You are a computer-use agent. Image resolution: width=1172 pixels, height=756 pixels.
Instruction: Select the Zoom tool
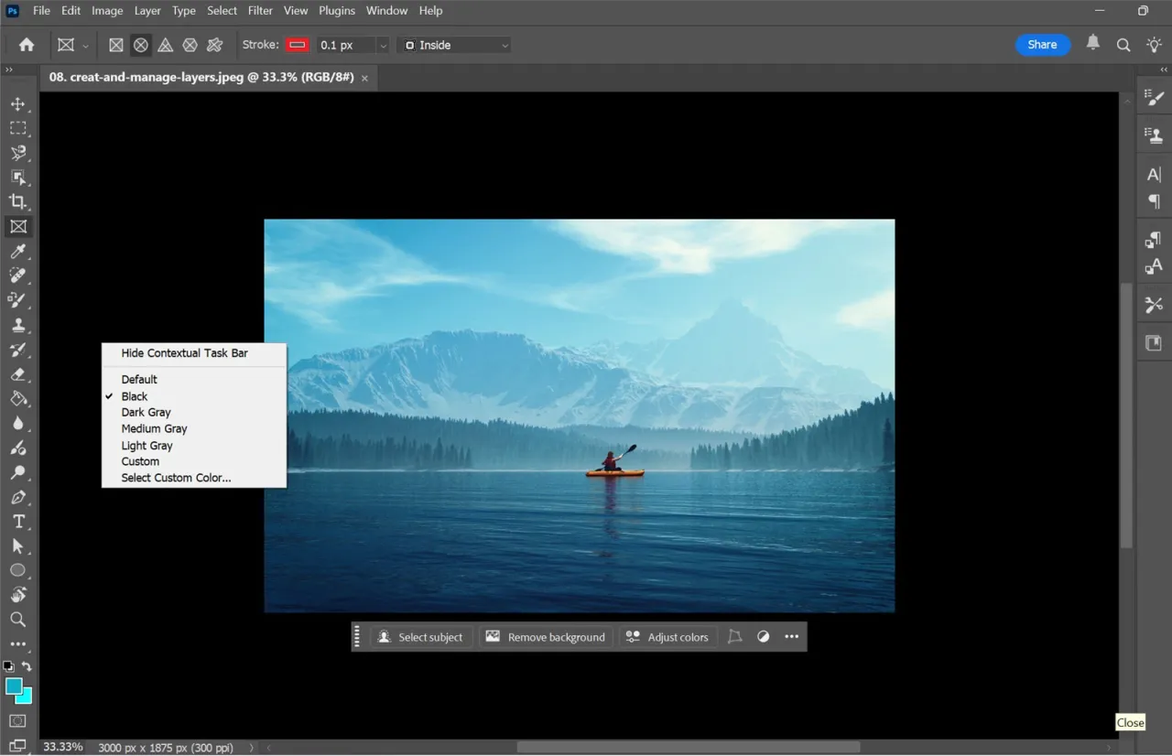click(x=18, y=619)
